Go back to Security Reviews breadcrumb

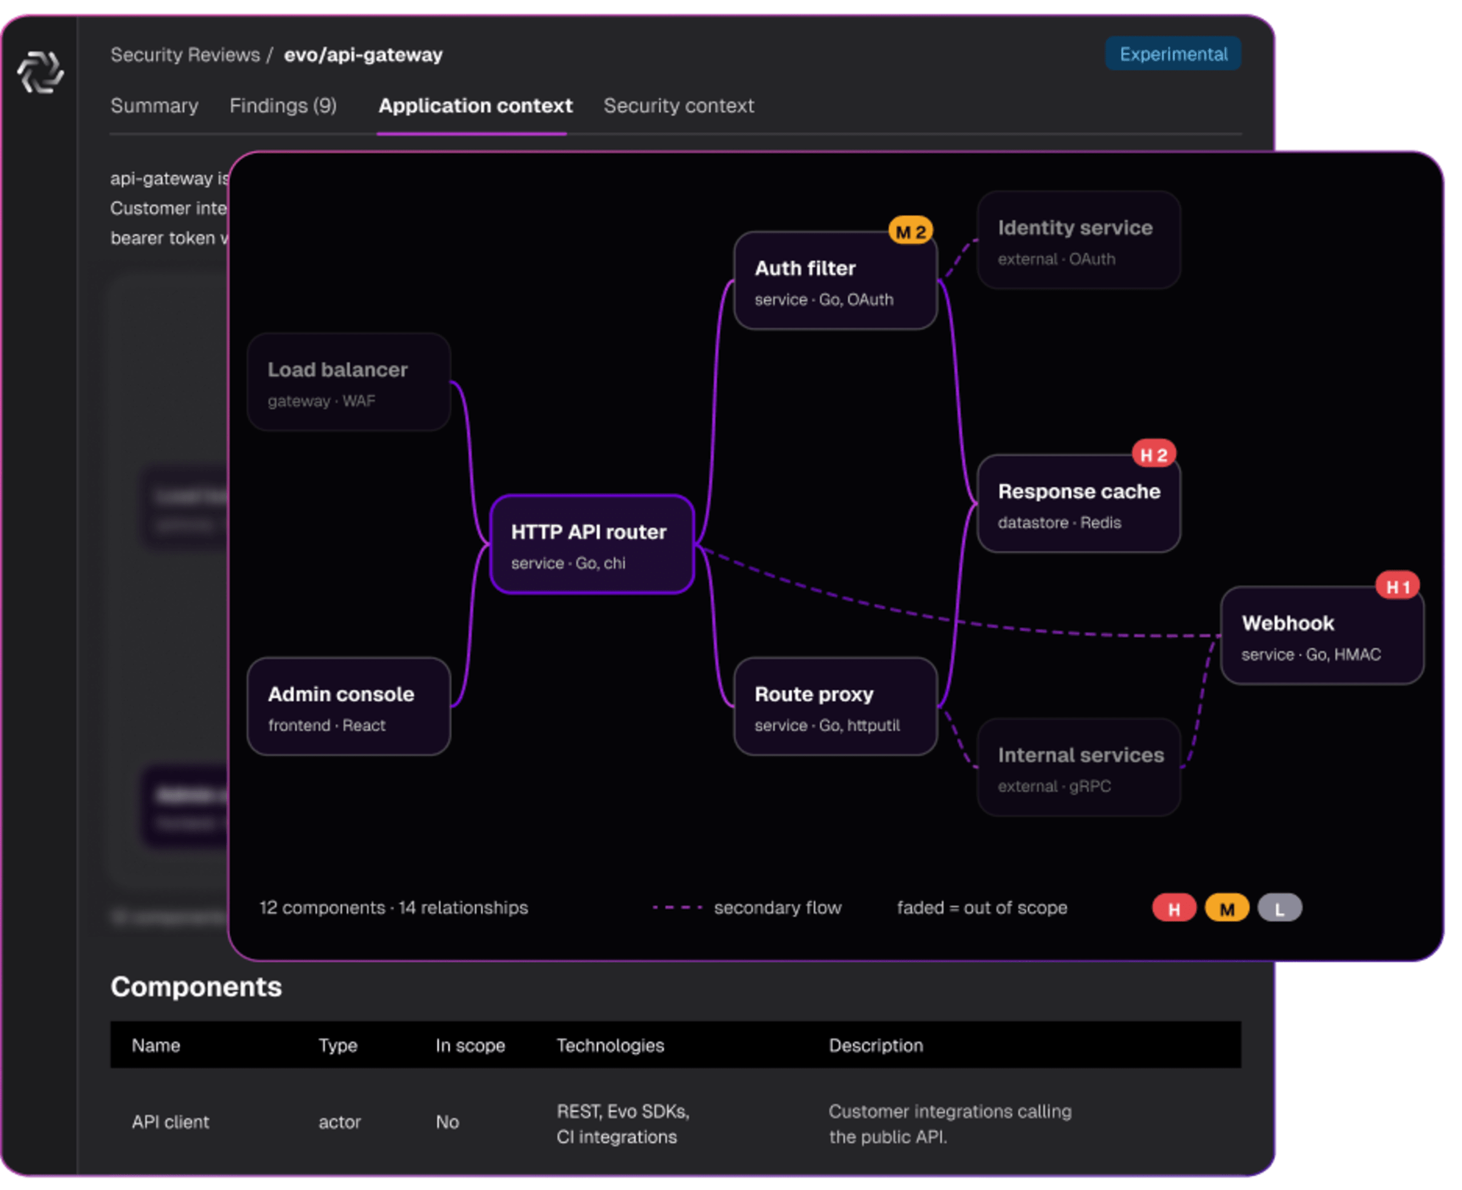(x=185, y=55)
